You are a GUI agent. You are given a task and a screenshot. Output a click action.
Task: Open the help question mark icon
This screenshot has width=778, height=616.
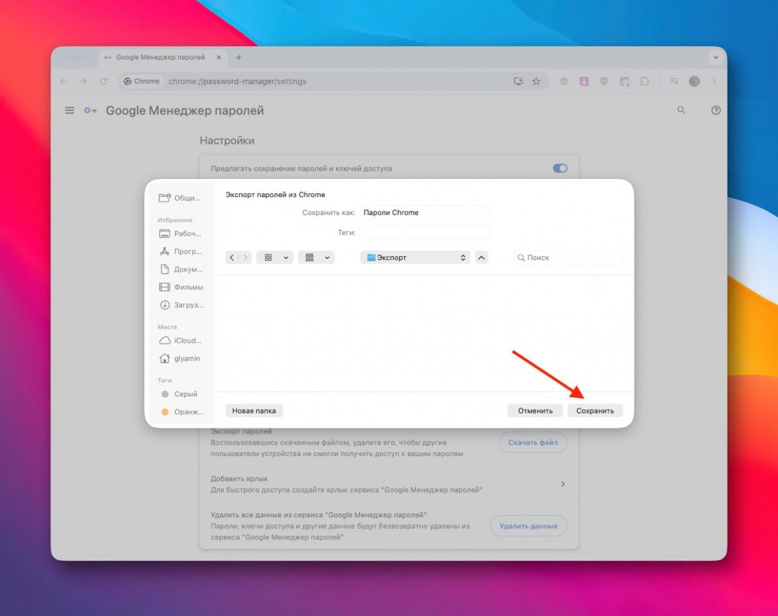[716, 110]
